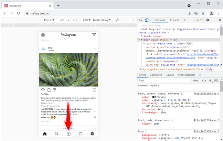The image size is (223, 141).
Task: Bookmark the bing post
Action: point(94,90)
